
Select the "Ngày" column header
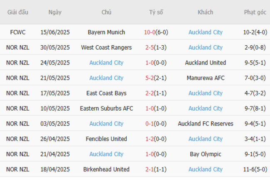(x=55, y=12)
